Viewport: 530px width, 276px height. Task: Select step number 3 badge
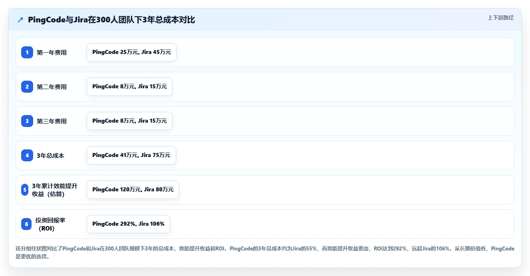click(27, 121)
